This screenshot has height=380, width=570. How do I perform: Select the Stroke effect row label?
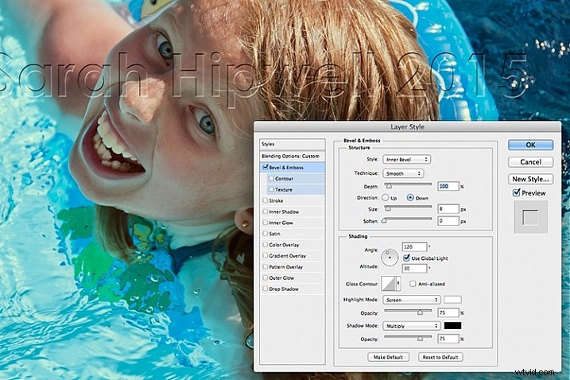click(276, 200)
